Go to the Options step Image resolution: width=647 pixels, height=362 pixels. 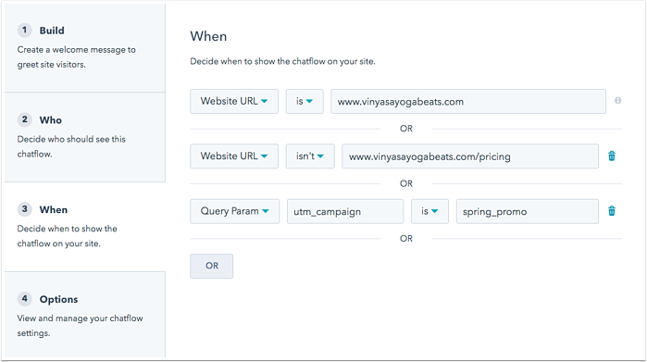pyautogui.click(x=84, y=315)
